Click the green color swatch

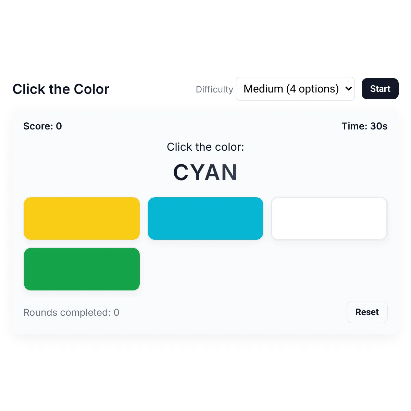tap(82, 269)
